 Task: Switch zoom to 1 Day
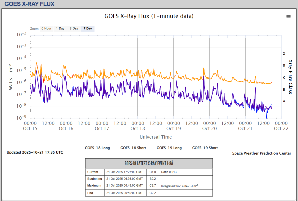click(60, 28)
